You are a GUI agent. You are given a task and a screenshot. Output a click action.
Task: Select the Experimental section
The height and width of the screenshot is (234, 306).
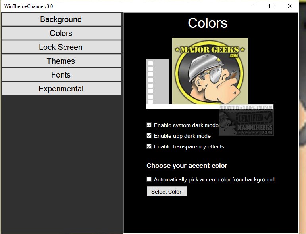[61, 89]
